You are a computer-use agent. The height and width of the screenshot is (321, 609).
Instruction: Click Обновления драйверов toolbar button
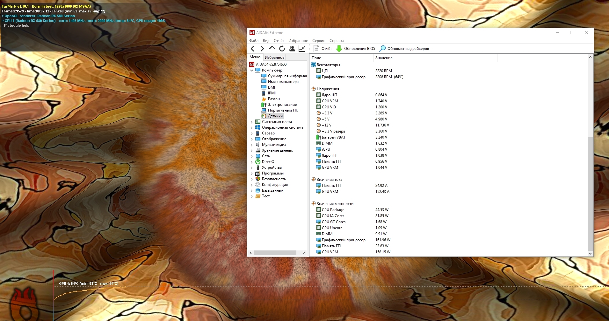coord(404,49)
